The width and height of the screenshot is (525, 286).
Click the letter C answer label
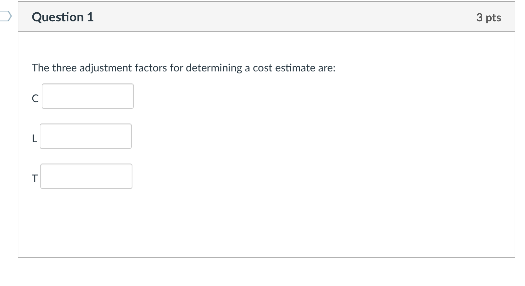click(x=35, y=98)
